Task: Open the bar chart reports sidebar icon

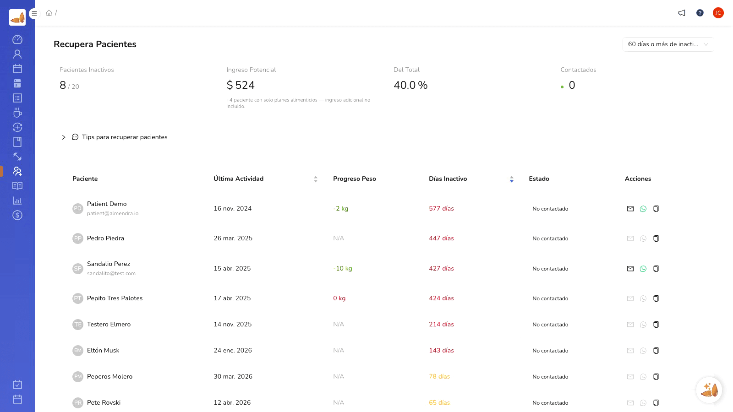Action: [17, 201]
